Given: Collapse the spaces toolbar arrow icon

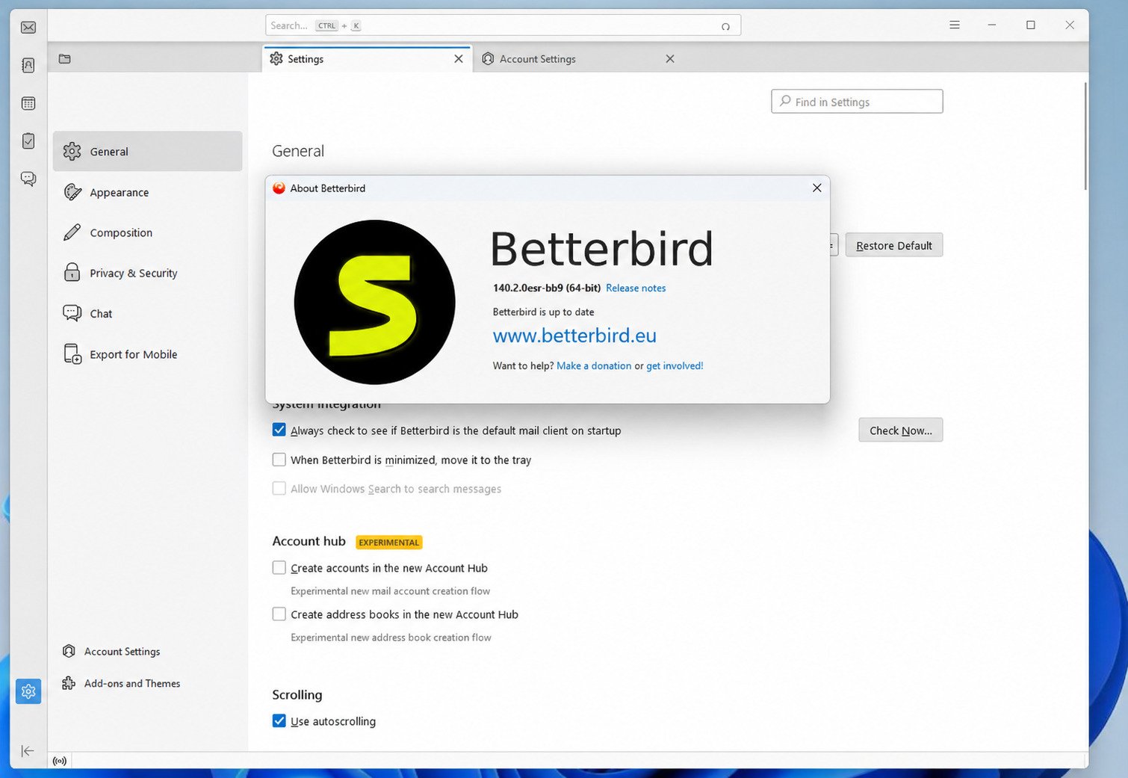Looking at the screenshot, I should (x=28, y=751).
